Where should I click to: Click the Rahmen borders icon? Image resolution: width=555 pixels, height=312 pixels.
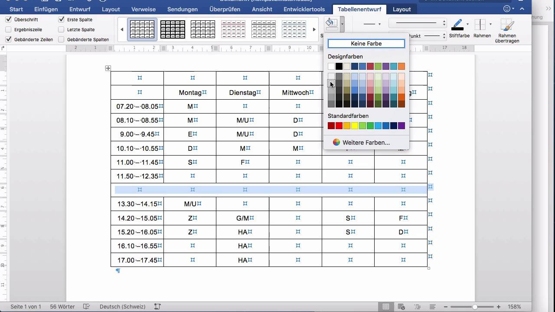[480, 25]
